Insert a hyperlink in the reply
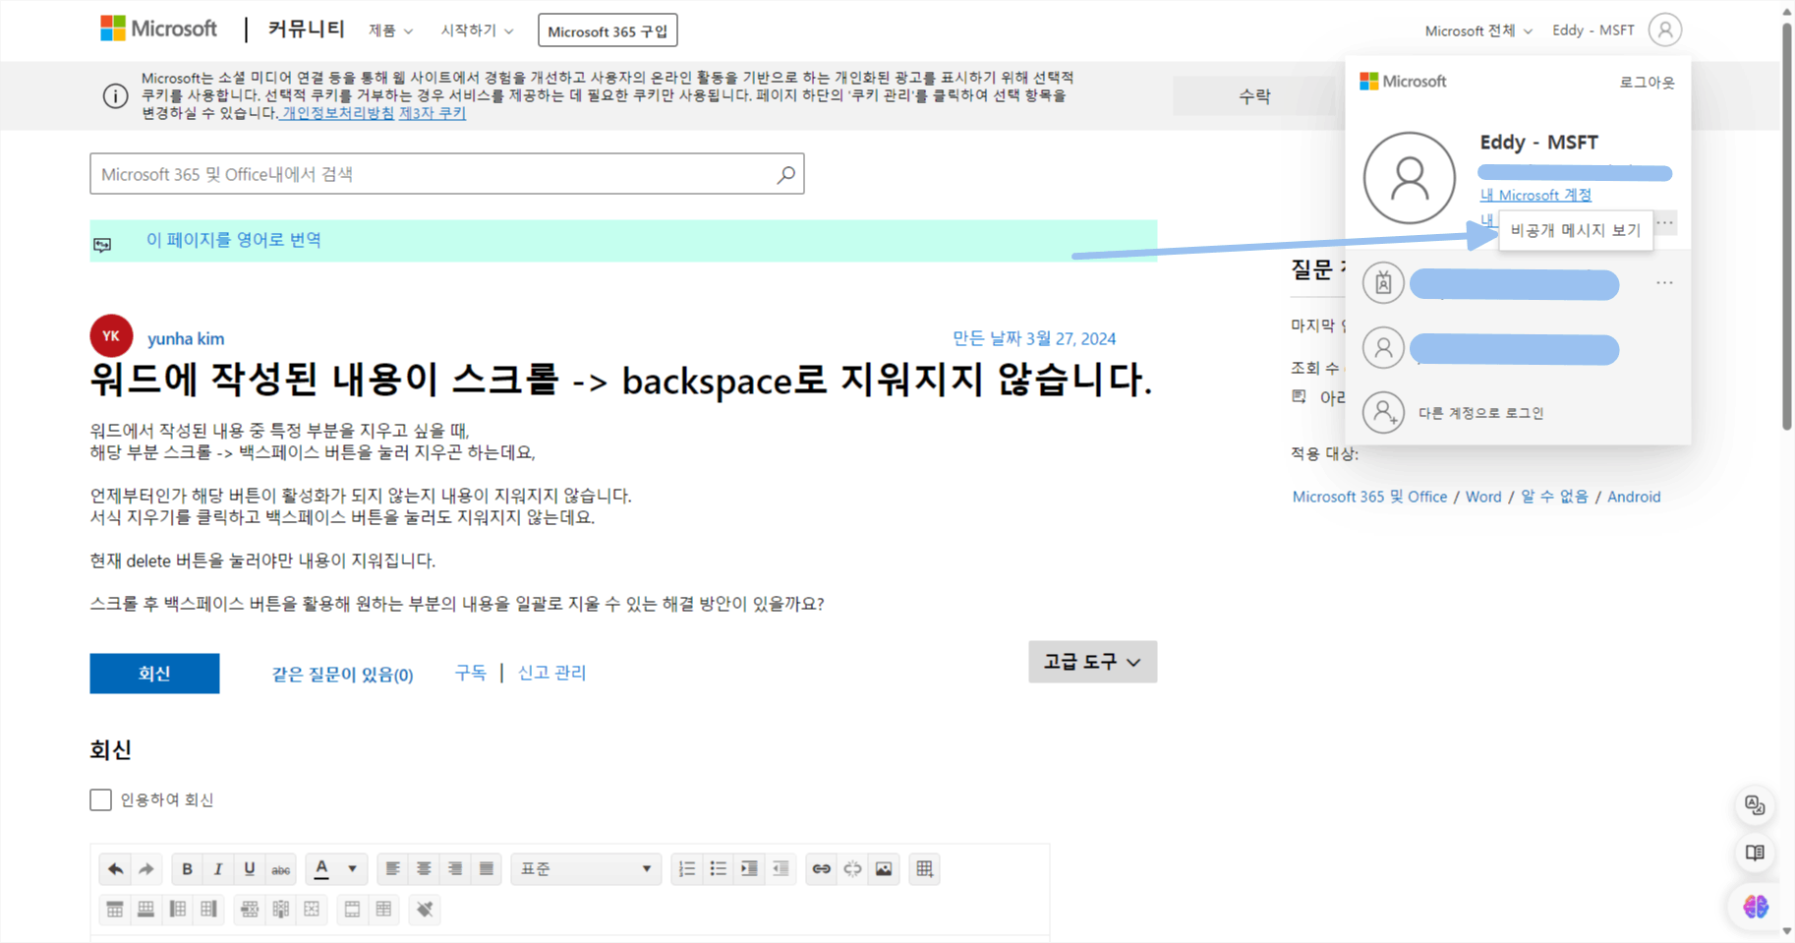1795x943 pixels. tap(821, 869)
